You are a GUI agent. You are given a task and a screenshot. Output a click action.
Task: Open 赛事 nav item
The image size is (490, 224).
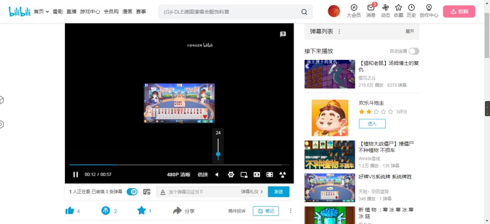point(141,11)
